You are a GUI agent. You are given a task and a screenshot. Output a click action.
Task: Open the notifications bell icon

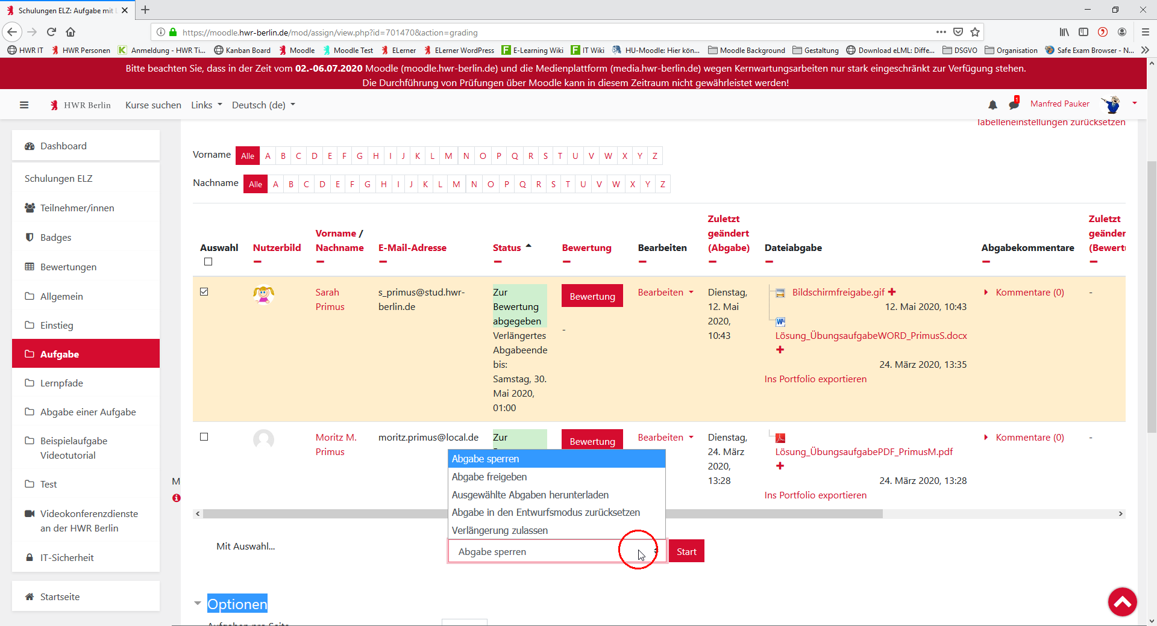click(x=992, y=105)
